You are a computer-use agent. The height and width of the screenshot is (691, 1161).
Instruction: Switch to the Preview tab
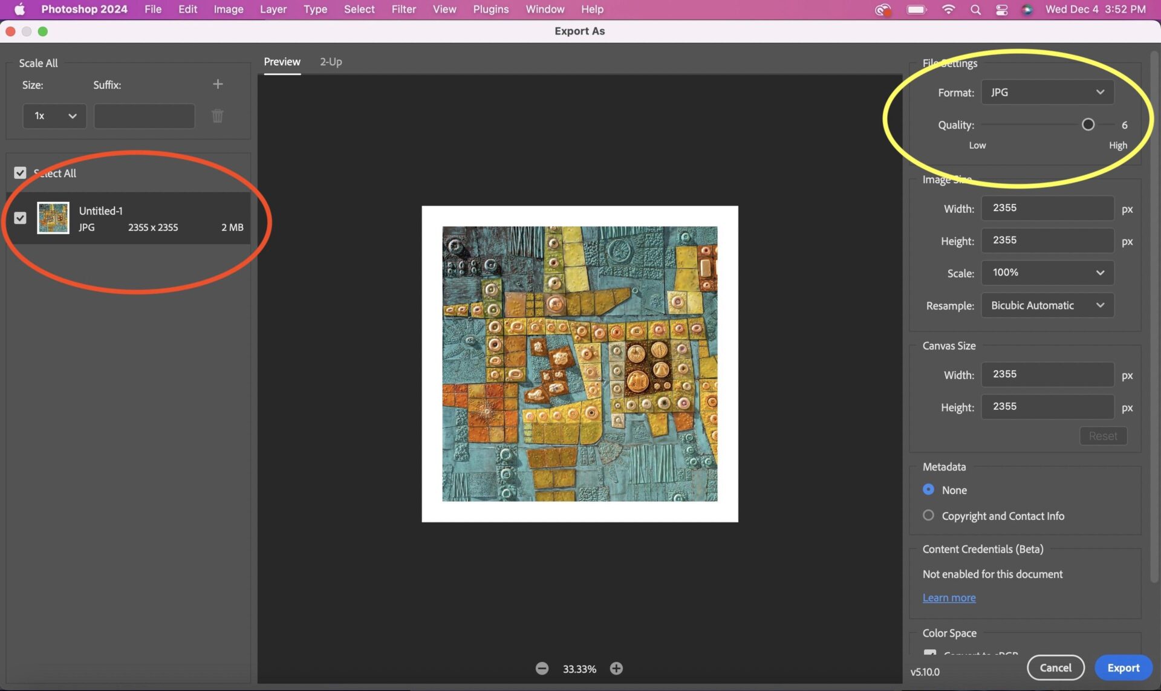[x=282, y=62]
